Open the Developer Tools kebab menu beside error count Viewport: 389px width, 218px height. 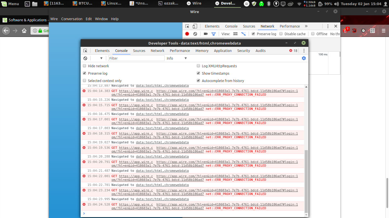coord(304,51)
